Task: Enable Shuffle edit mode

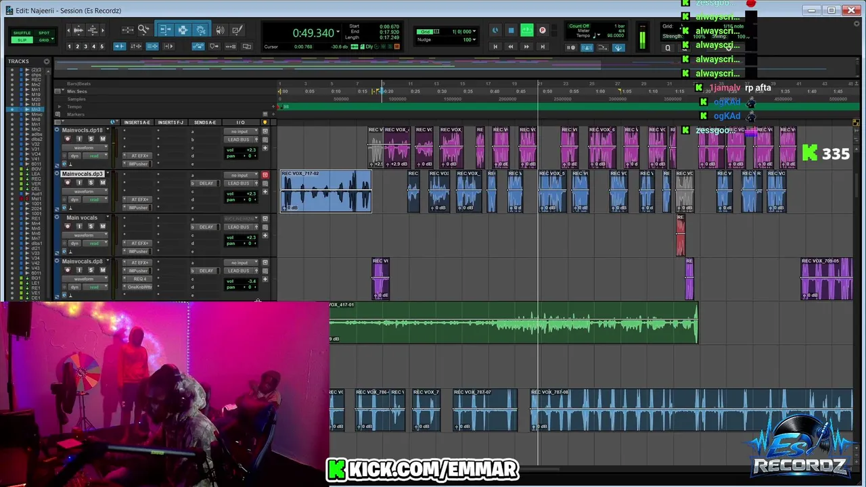Action: [x=22, y=32]
